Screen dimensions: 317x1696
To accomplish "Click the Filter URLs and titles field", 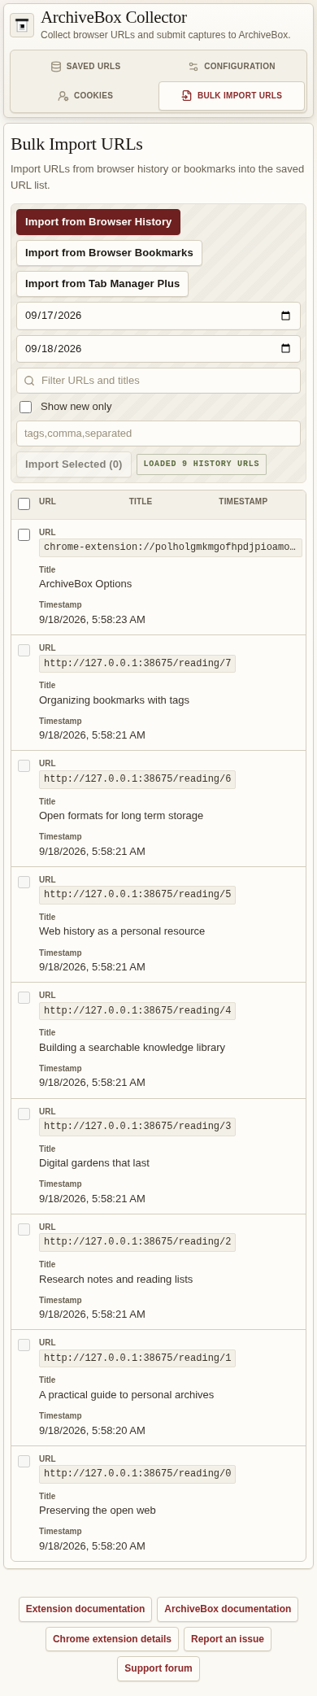I will [158, 381].
